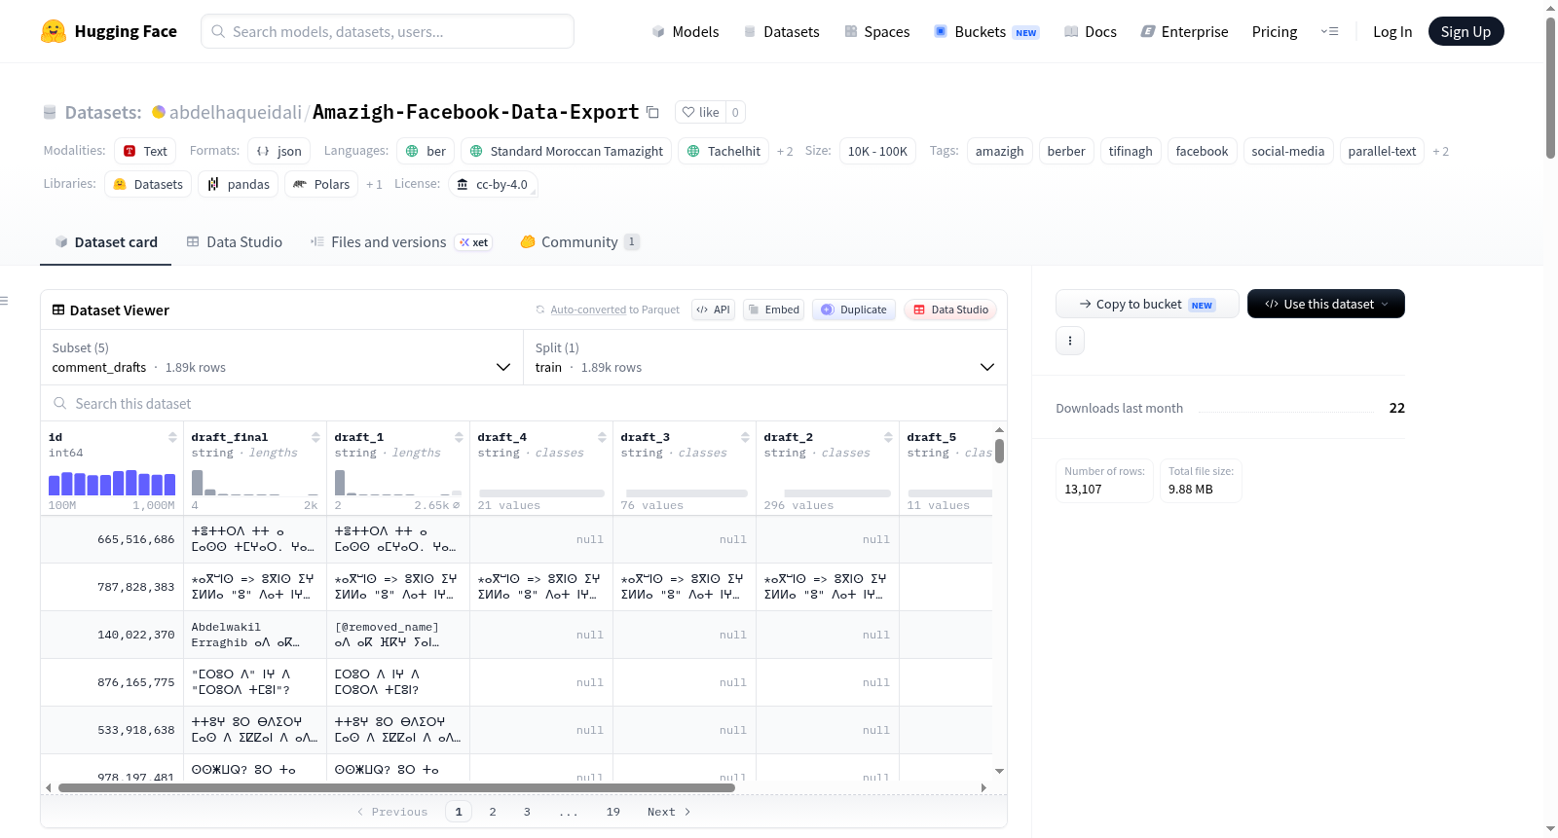Duplicate the dataset viewer
1558x838 pixels.
click(853, 310)
